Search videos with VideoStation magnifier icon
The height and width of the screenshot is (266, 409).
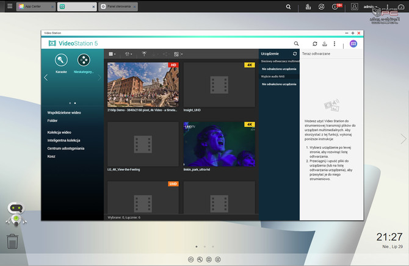[296, 43]
